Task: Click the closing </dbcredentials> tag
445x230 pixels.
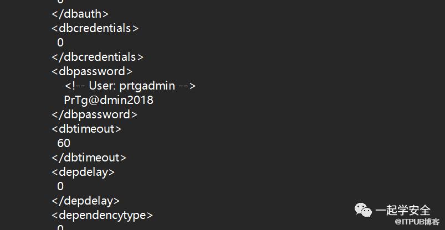Action: pyautogui.click(x=98, y=57)
